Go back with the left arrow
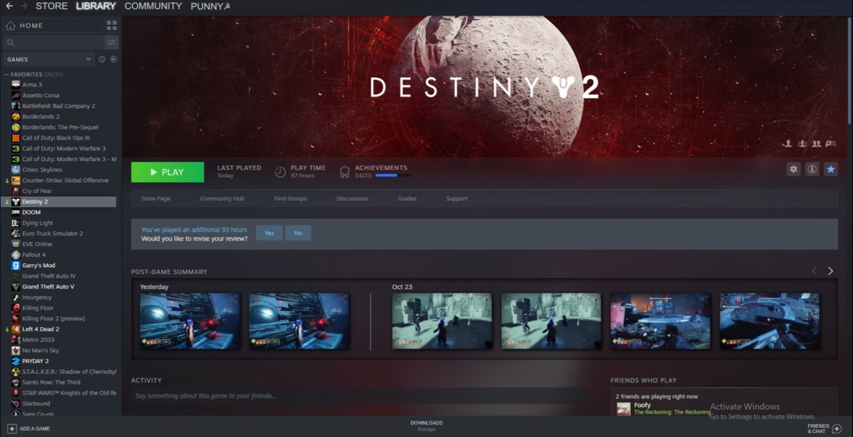 coord(9,6)
